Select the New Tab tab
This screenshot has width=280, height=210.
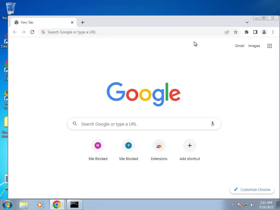(x=44, y=22)
